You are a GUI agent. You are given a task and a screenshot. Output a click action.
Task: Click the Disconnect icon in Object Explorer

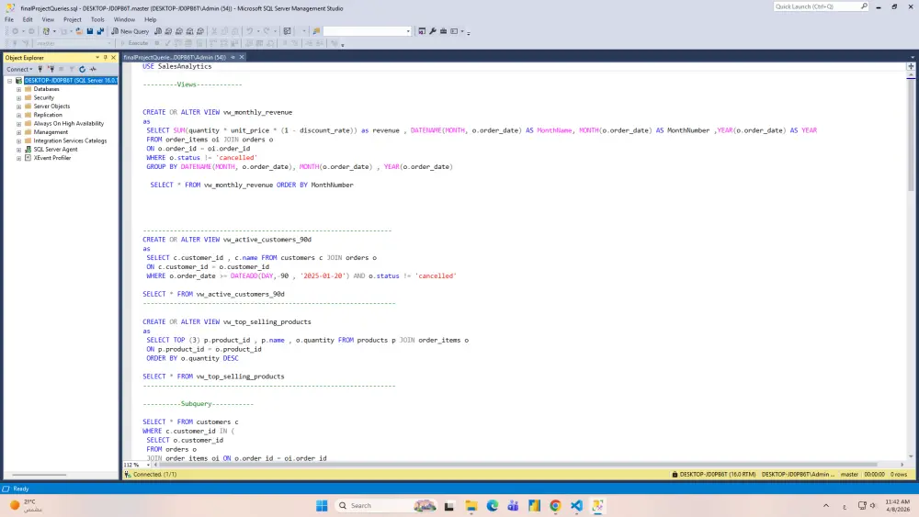[x=51, y=69]
